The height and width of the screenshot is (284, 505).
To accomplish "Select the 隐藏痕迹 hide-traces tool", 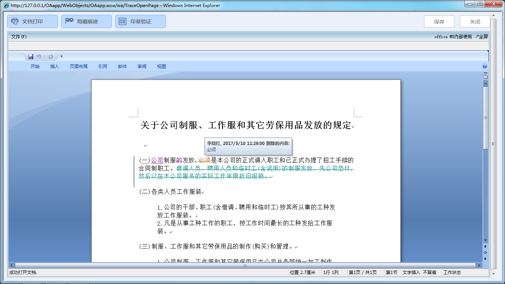I will [86, 21].
